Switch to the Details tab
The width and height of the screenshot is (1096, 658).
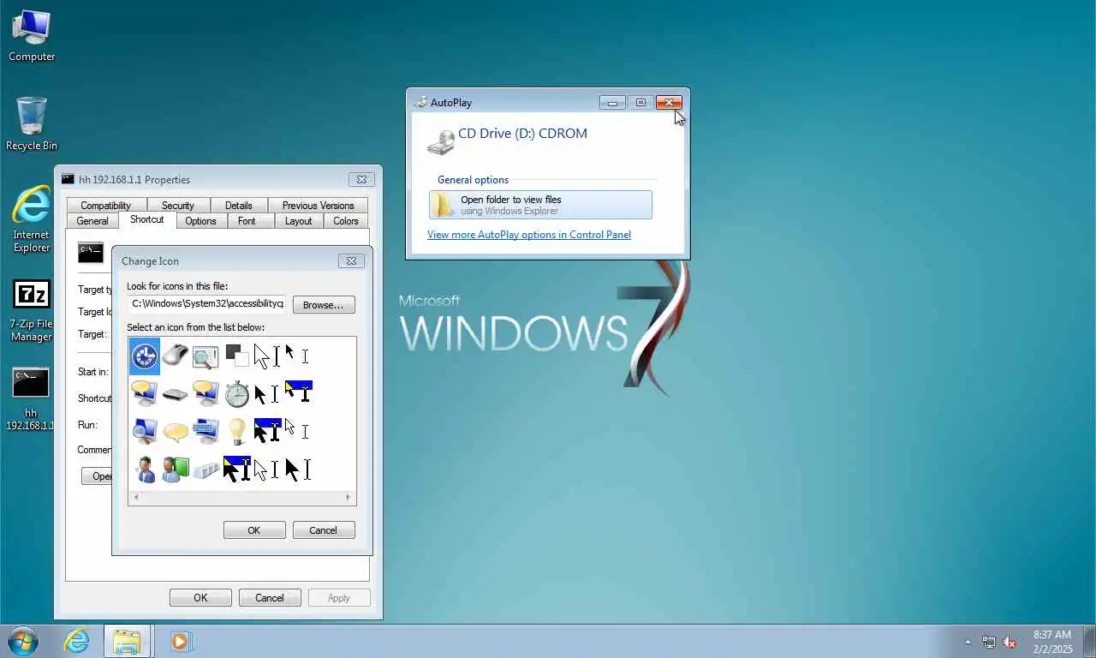[239, 205]
